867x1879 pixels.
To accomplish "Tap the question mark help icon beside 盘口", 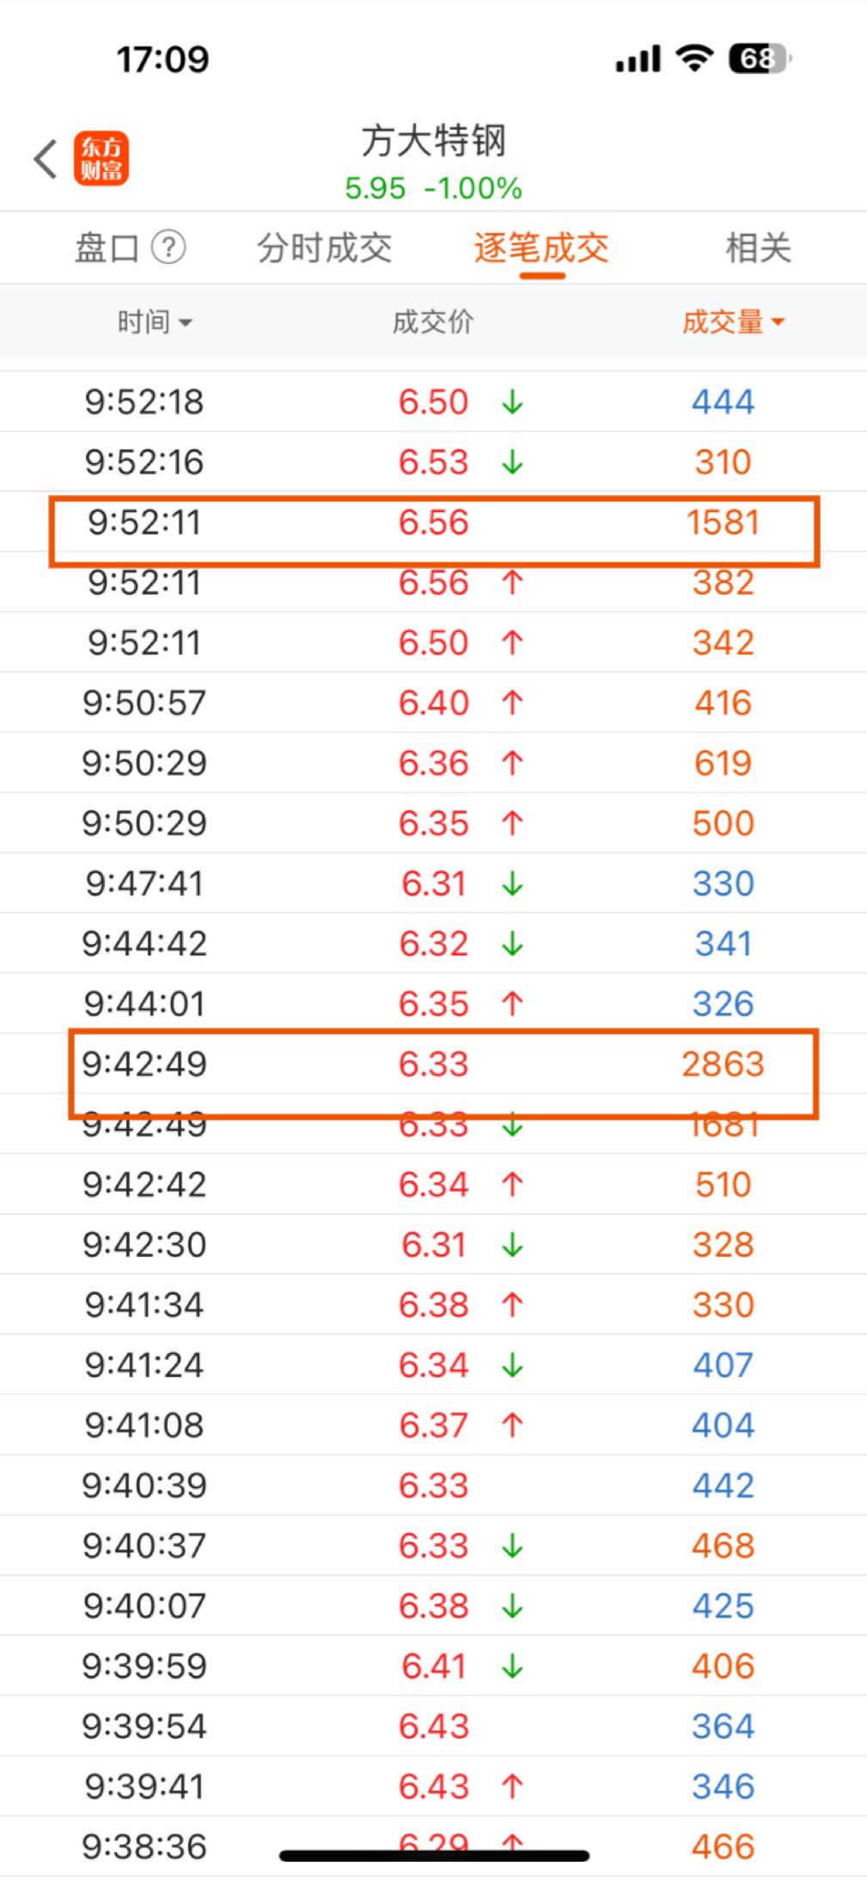I will (168, 247).
